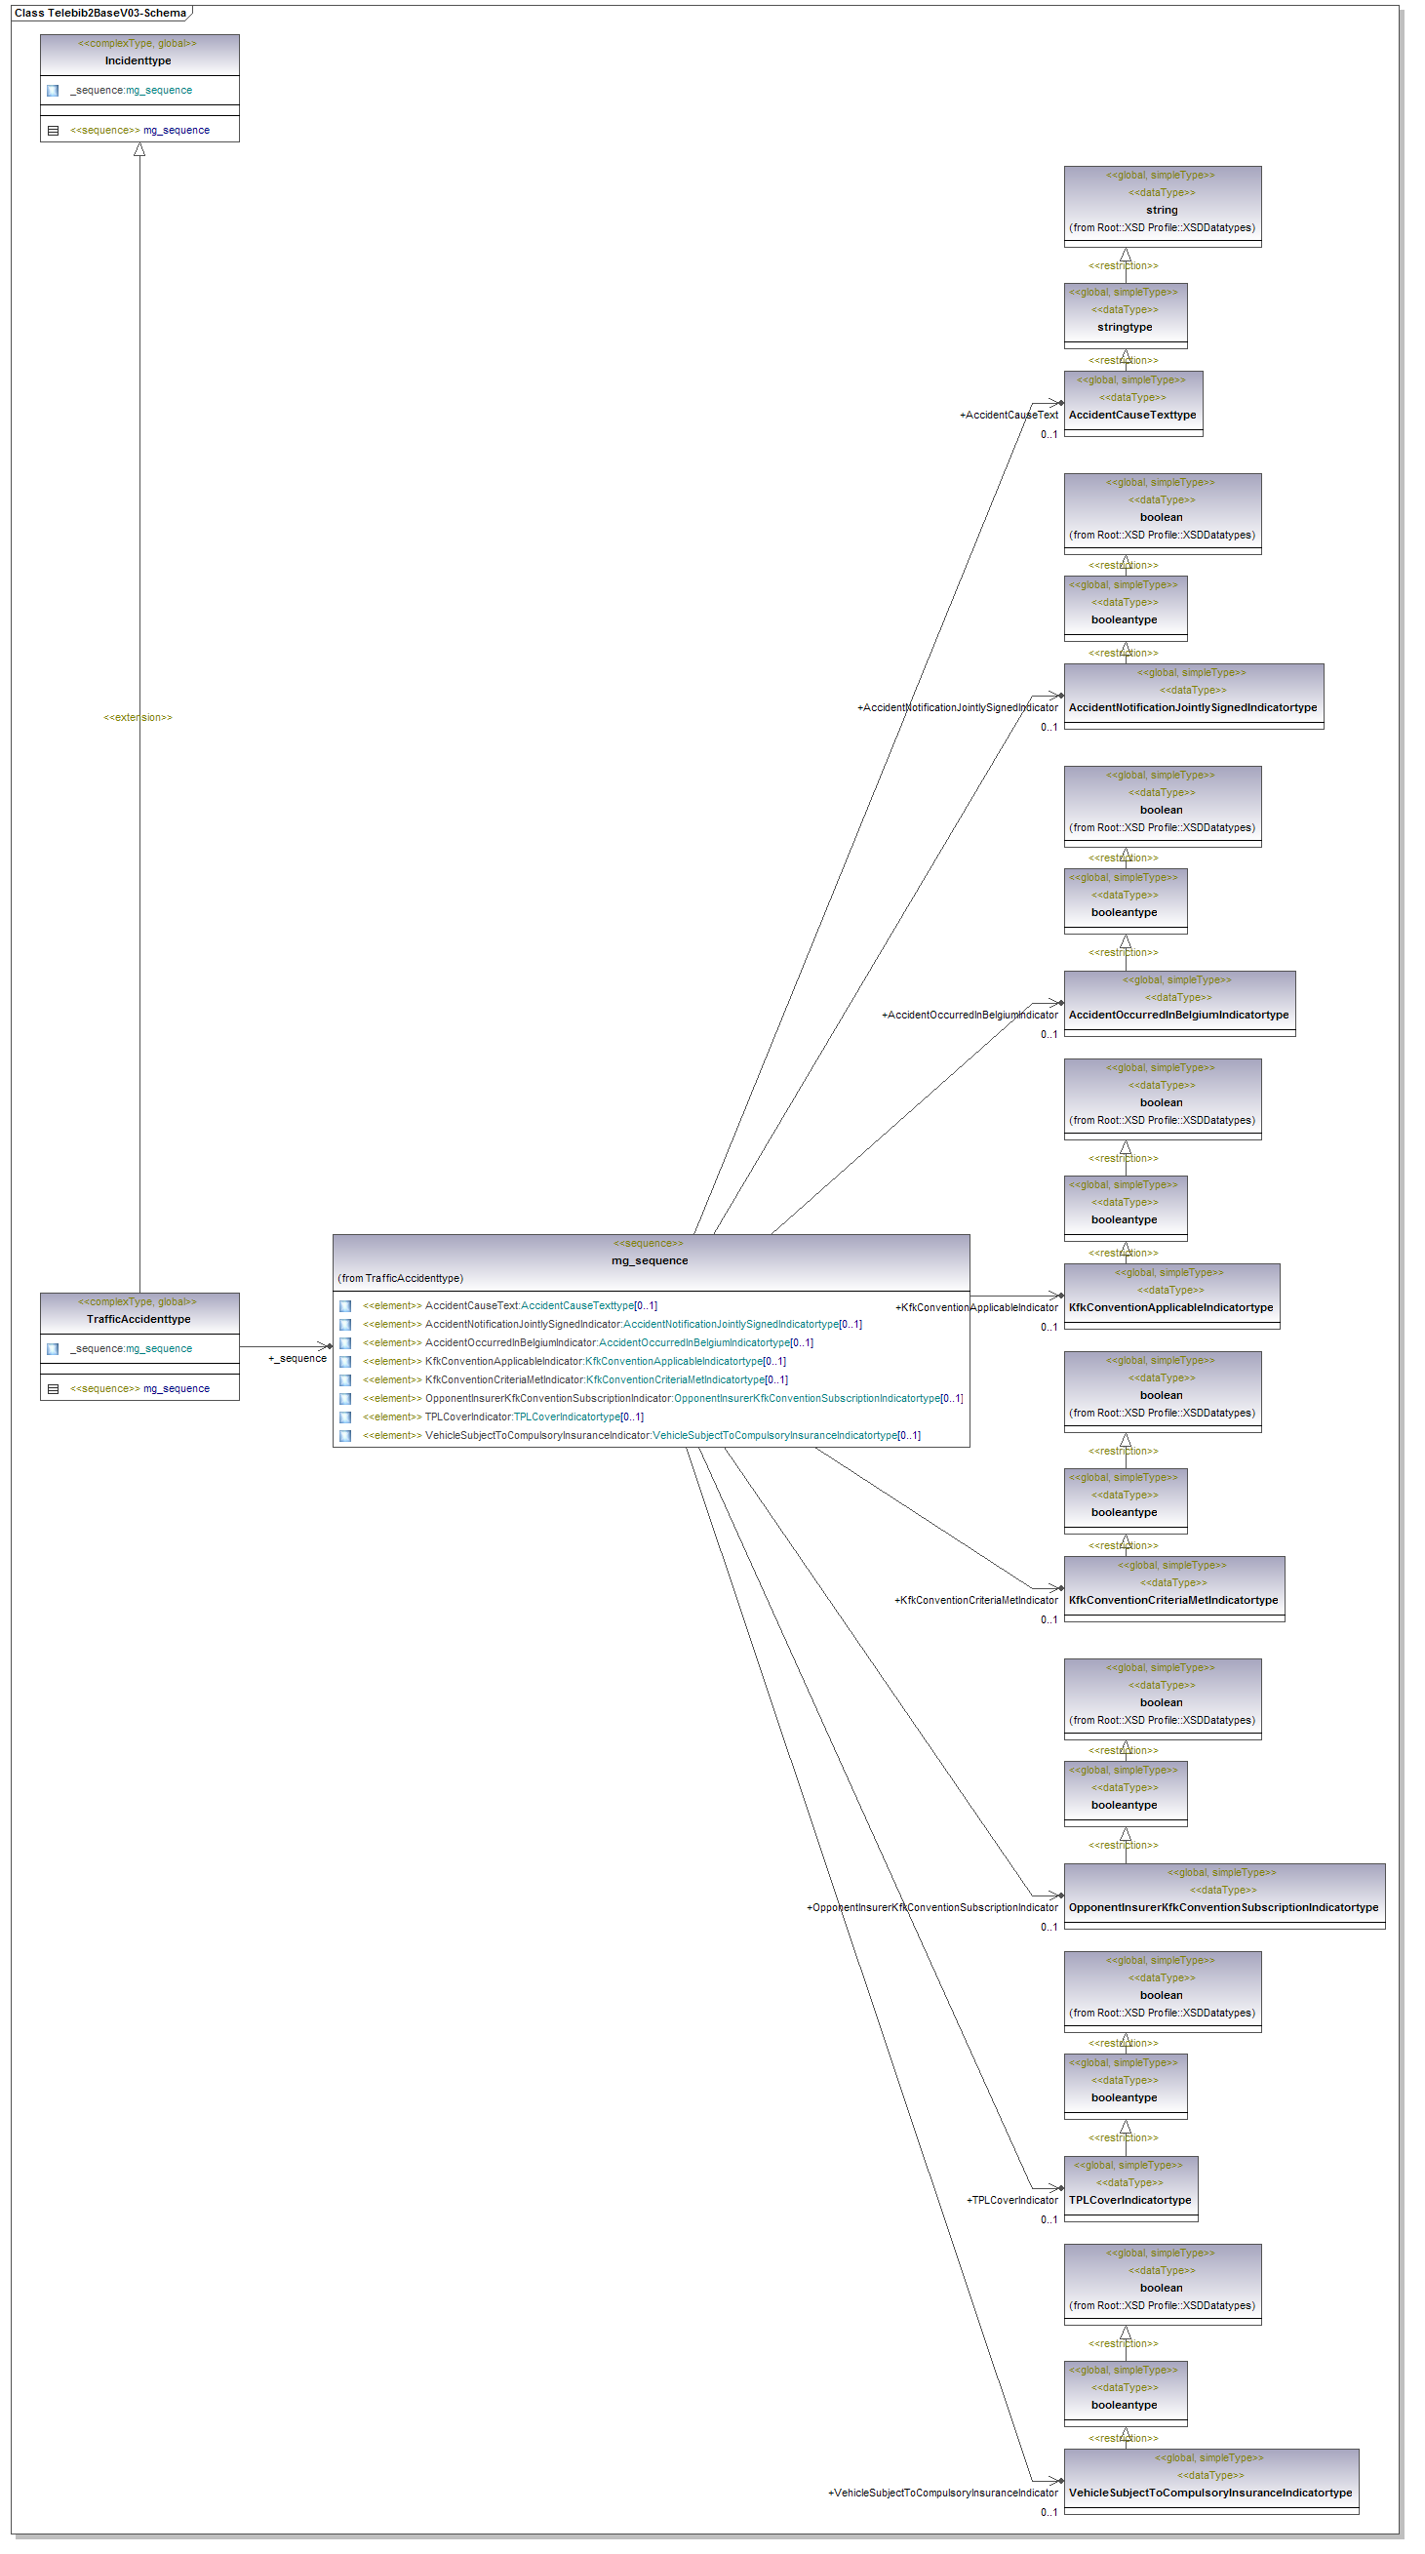Select the TPLCoverIndicatortype datatype box
This screenshot has height=2554, width=1425.
point(1130,2189)
